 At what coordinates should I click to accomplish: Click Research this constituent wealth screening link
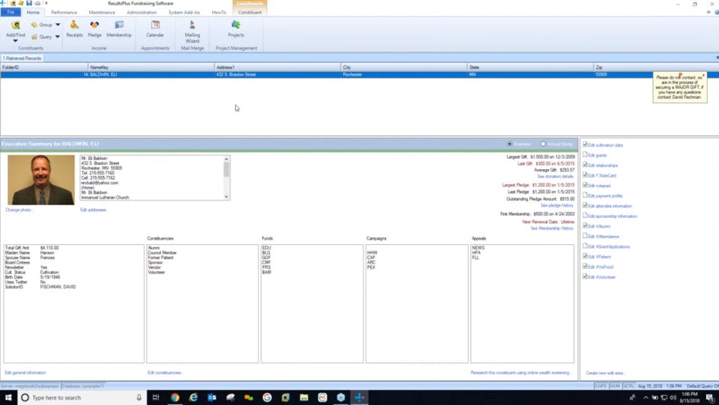[x=521, y=373]
